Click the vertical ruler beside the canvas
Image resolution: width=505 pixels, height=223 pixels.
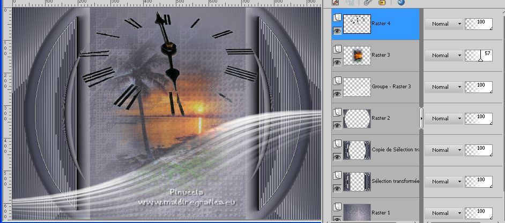pos(6,113)
